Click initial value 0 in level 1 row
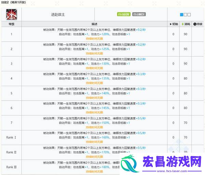The width and height of the screenshot is (205, 175). (x=173, y=34)
